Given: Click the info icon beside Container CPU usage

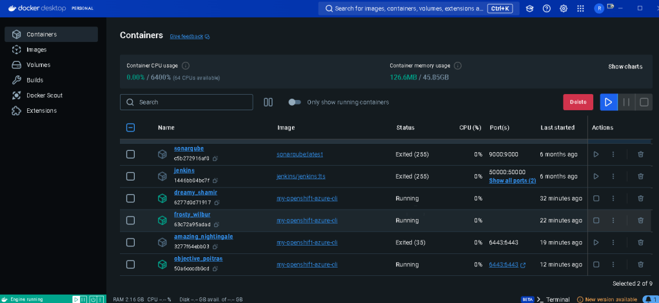Looking at the screenshot, I should (185, 66).
